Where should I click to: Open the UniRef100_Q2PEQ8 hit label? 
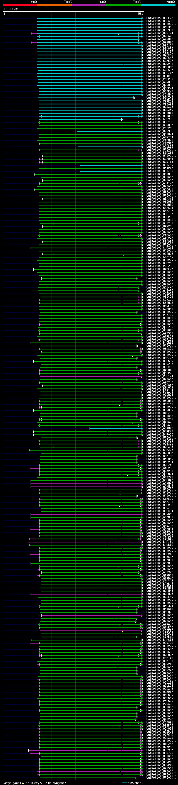(x=159, y=18)
